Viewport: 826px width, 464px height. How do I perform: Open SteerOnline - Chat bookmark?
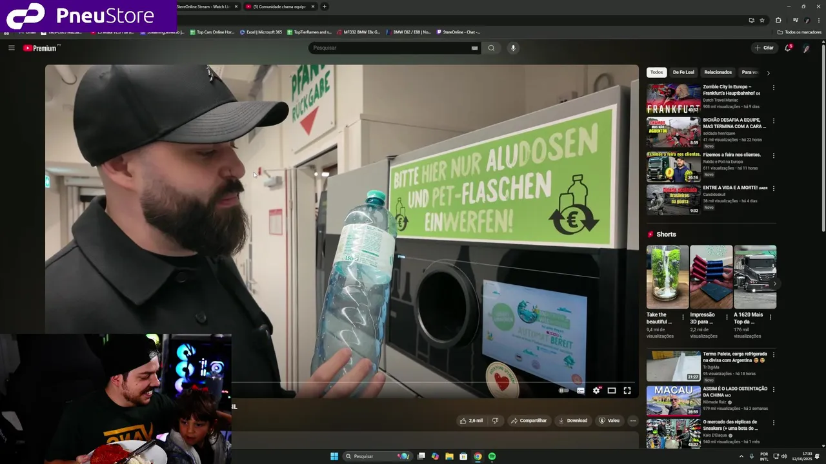point(458,32)
